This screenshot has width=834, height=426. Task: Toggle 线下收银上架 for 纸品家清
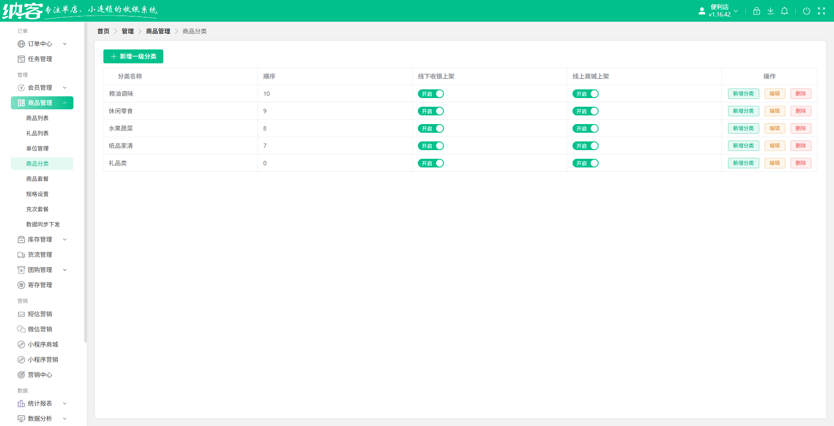pyautogui.click(x=431, y=146)
